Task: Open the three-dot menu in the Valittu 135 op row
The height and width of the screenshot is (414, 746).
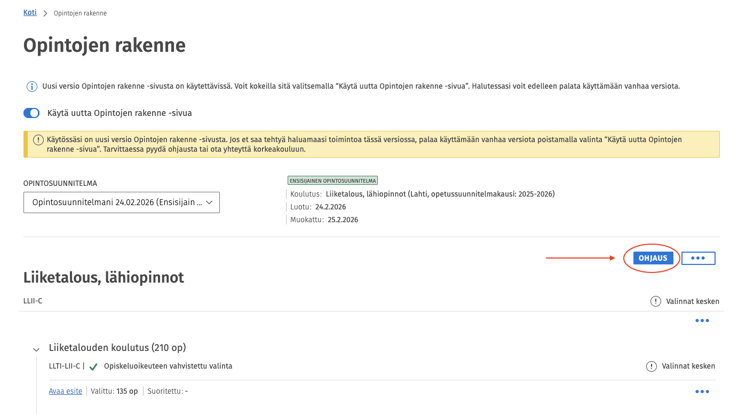Action: (702, 392)
